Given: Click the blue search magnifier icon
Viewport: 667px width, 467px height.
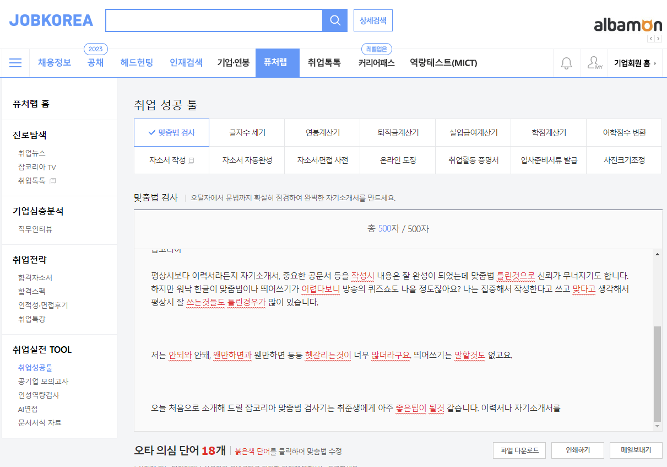Looking at the screenshot, I should click(x=335, y=20).
